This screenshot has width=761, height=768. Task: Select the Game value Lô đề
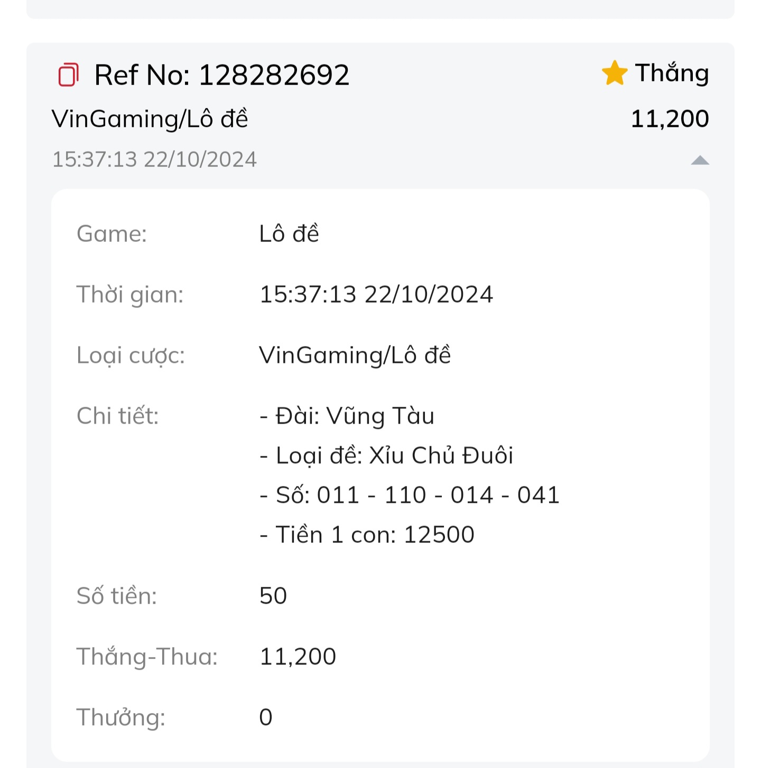289,233
